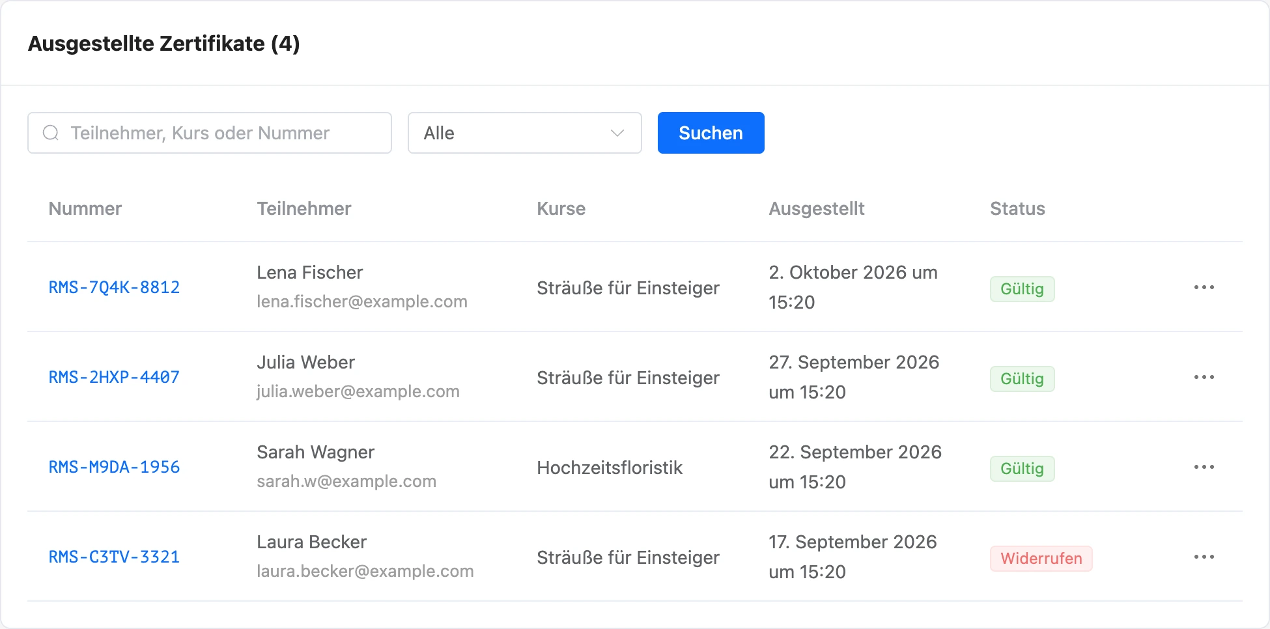Click the Hochzeitsfloristik course cell
Viewport: 1270px width, 629px height.
610,468
